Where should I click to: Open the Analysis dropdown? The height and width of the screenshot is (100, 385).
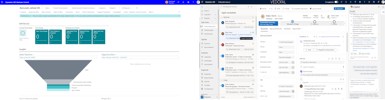point(103,8)
